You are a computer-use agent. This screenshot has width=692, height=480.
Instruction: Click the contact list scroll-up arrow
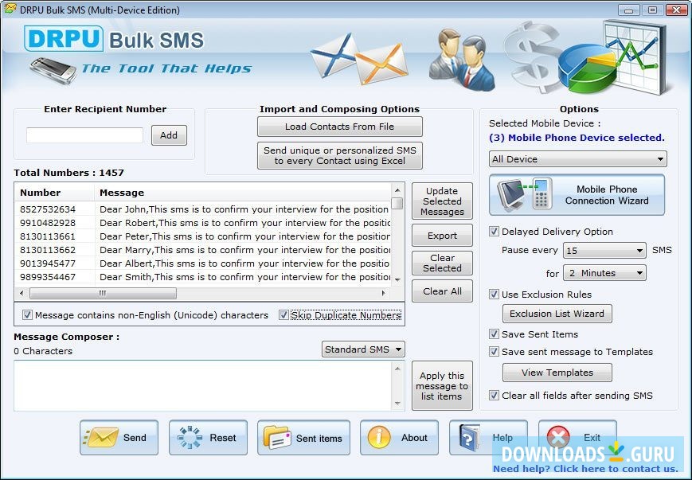397,190
